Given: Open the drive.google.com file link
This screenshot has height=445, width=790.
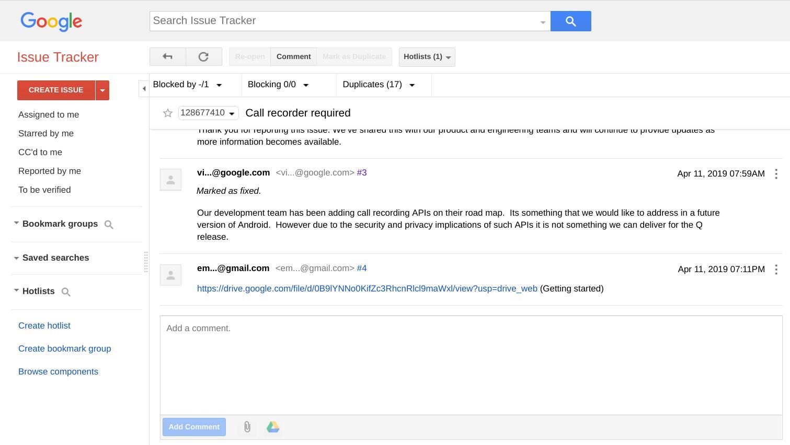Looking at the screenshot, I should point(367,289).
